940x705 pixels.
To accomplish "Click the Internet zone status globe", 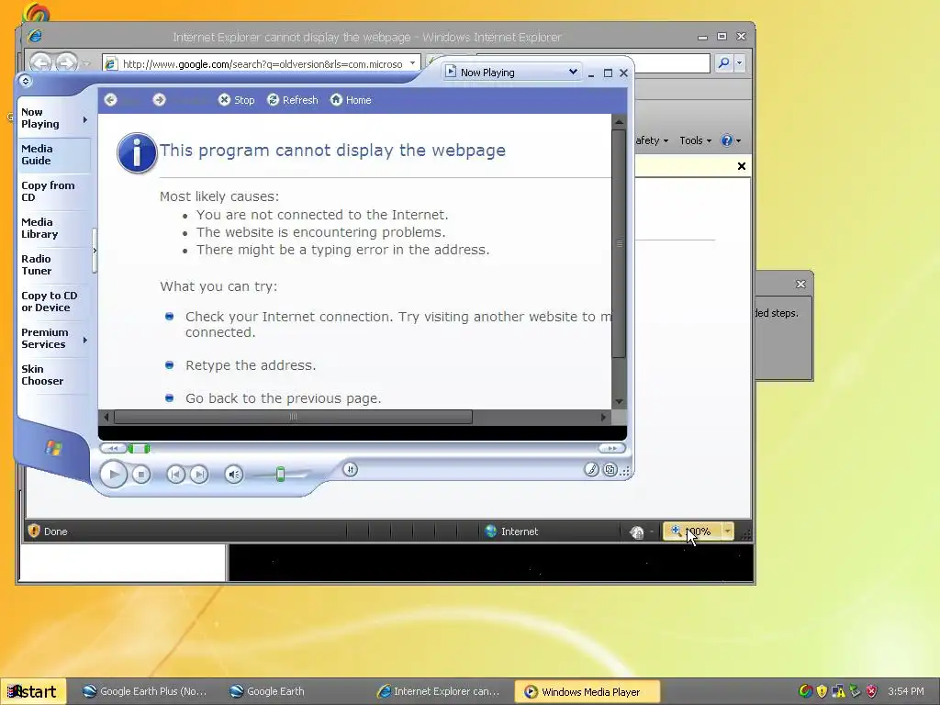I will click(x=491, y=532).
